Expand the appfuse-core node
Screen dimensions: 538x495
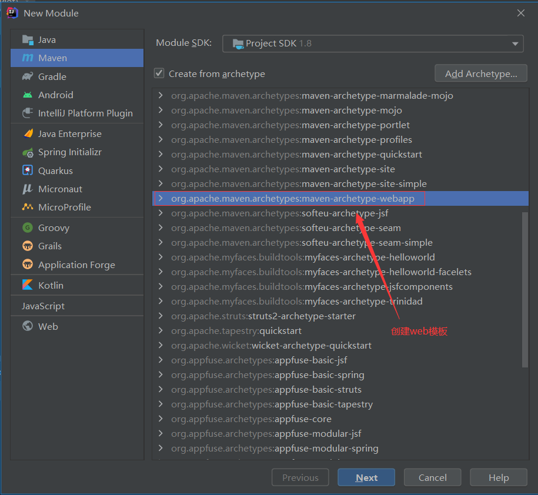(161, 419)
